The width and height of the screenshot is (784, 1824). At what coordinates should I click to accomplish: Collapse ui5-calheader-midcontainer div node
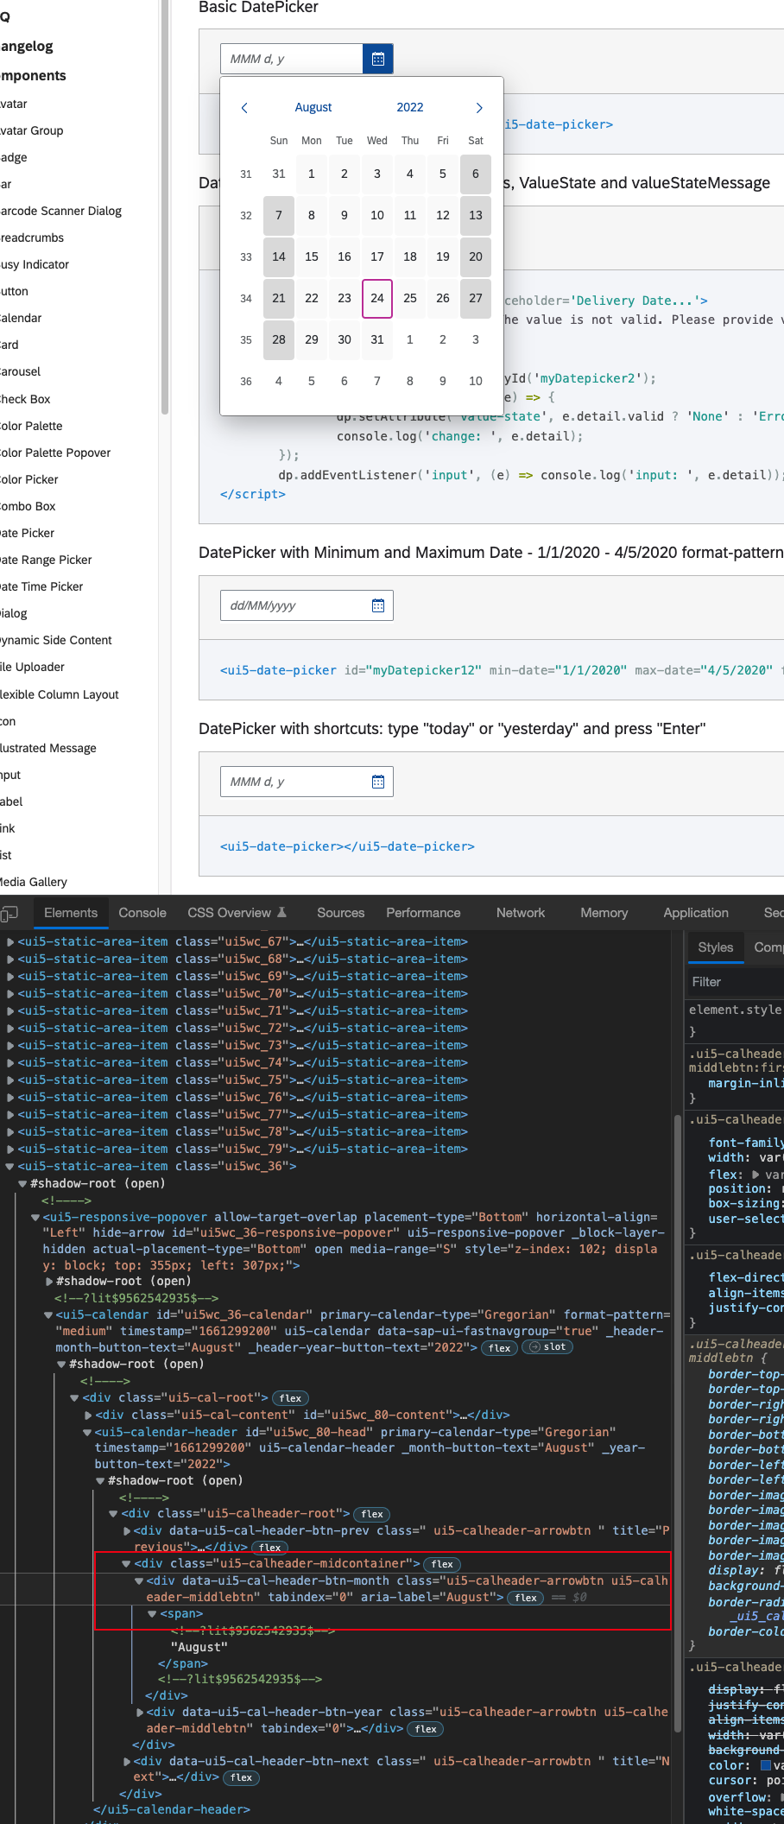coord(127,1564)
